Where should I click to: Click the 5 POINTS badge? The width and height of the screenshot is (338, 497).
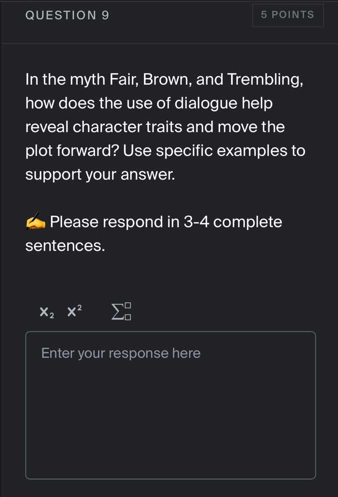click(x=288, y=15)
